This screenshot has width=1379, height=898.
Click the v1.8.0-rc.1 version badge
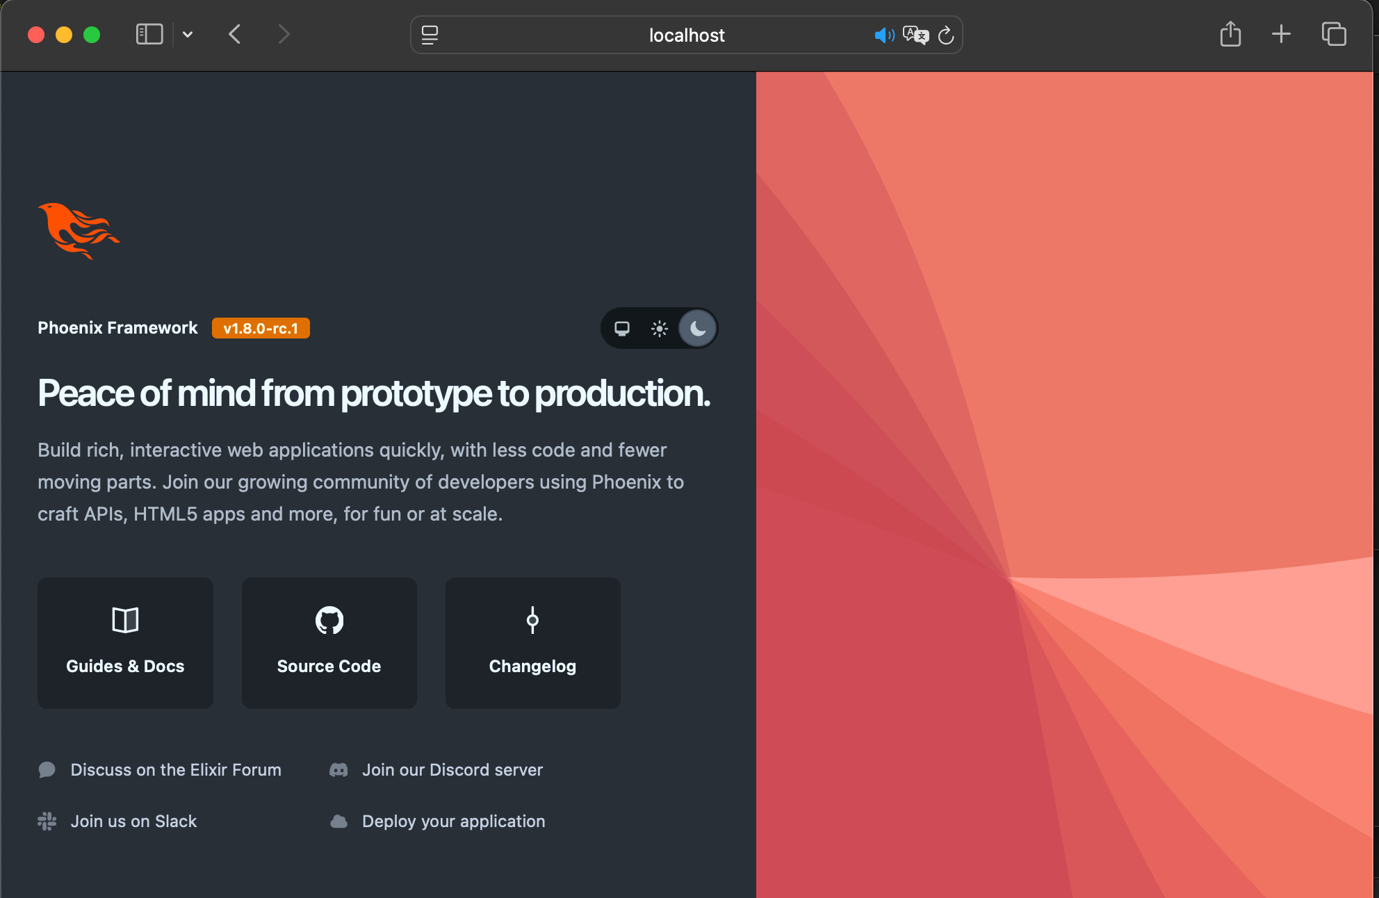tap(261, 328)
